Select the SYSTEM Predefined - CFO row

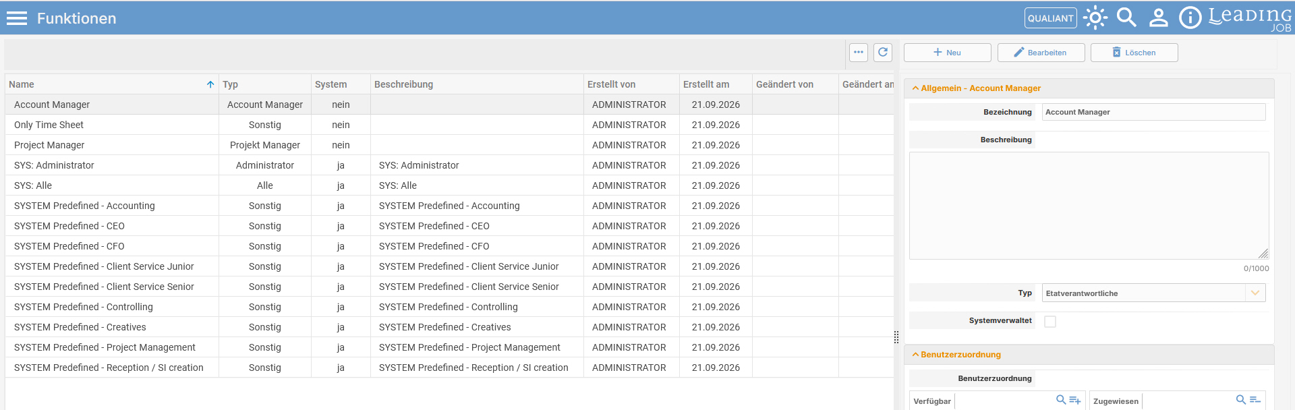tap(449, 246)
